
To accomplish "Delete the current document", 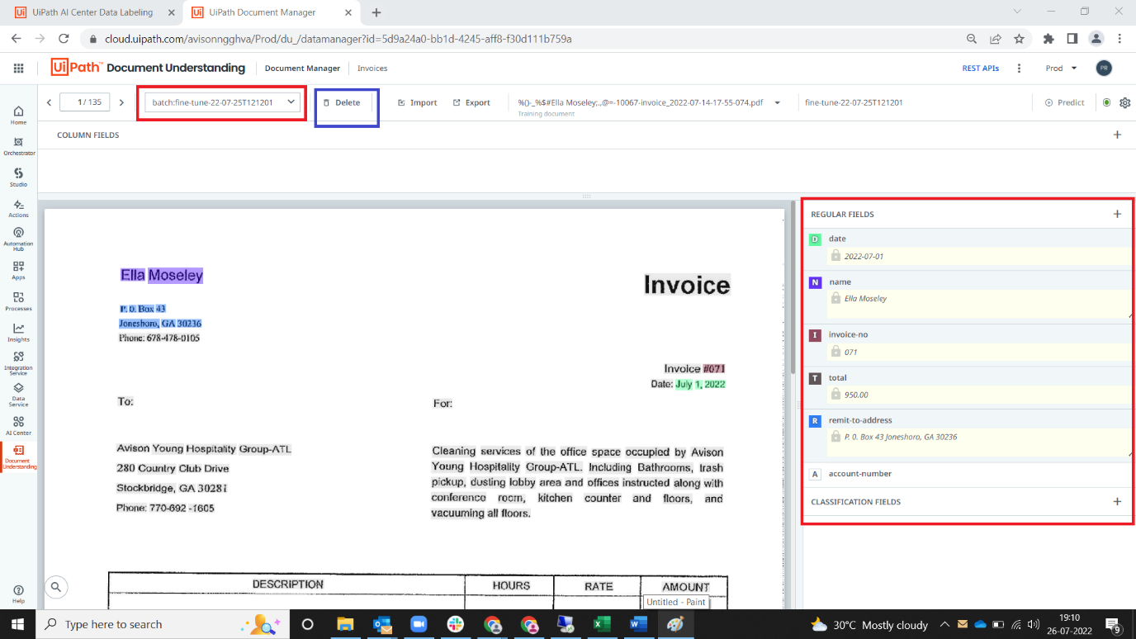I will point(341,102).
